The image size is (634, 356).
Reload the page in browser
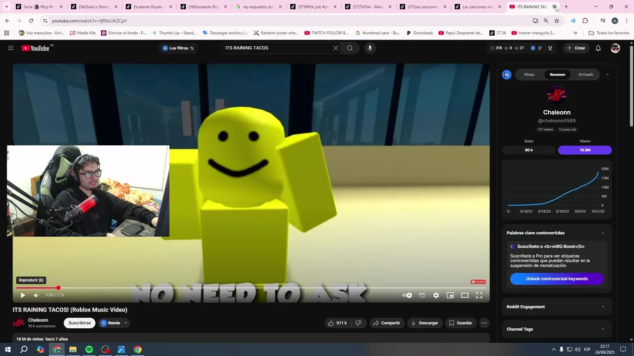click(x=31, y=21)
